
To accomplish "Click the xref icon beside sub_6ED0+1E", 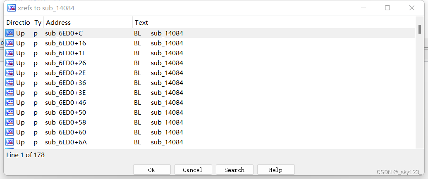I will pos(10,53).
